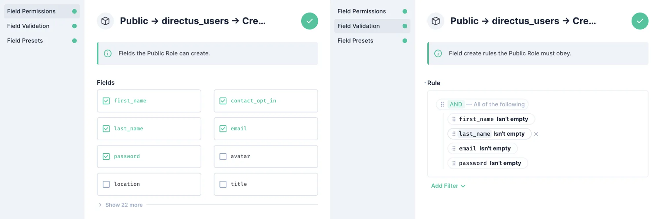Viewport: 660px width, 219px height.
Task: Open the Field Presets section
Action: click(x=355, y=41)
